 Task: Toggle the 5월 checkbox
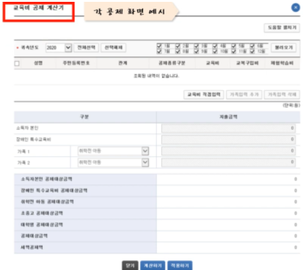(x=234, y=46)
